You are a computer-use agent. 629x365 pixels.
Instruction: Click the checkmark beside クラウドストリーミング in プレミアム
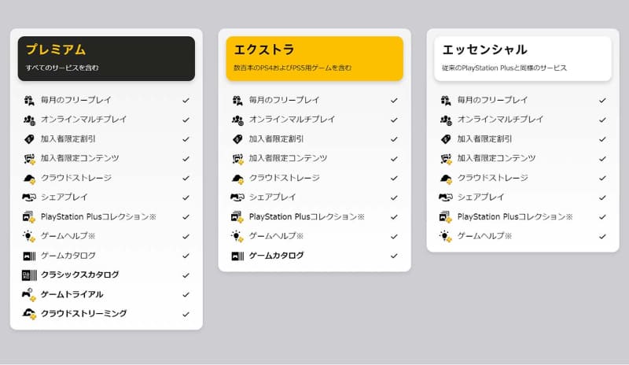click(186, 314)
